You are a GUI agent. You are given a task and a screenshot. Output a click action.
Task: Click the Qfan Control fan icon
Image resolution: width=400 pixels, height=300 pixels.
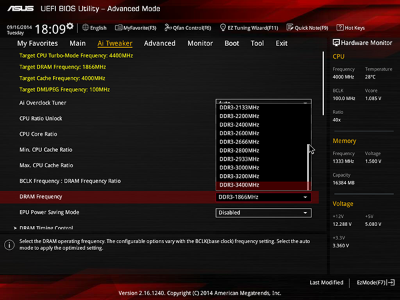click(x=168, y=27)
